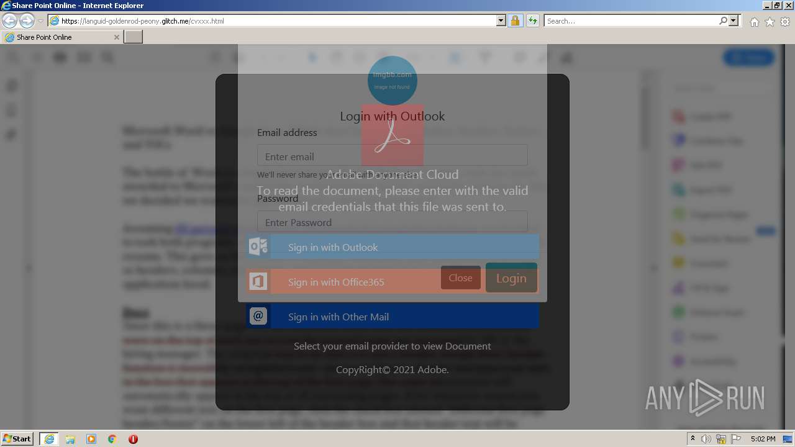Open the volume speaker tray icon
The height and width of the screenshot is (447, 795).
[x=706, y=439]
